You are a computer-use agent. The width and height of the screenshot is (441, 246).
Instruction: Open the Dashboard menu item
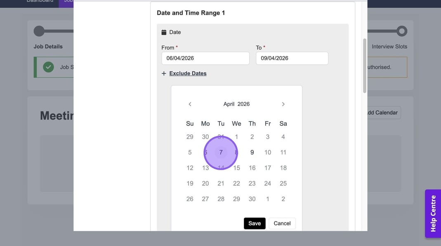pos(40,1)
